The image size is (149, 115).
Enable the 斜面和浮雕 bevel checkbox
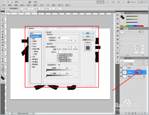pyautogui.click(x=31, y=49)
